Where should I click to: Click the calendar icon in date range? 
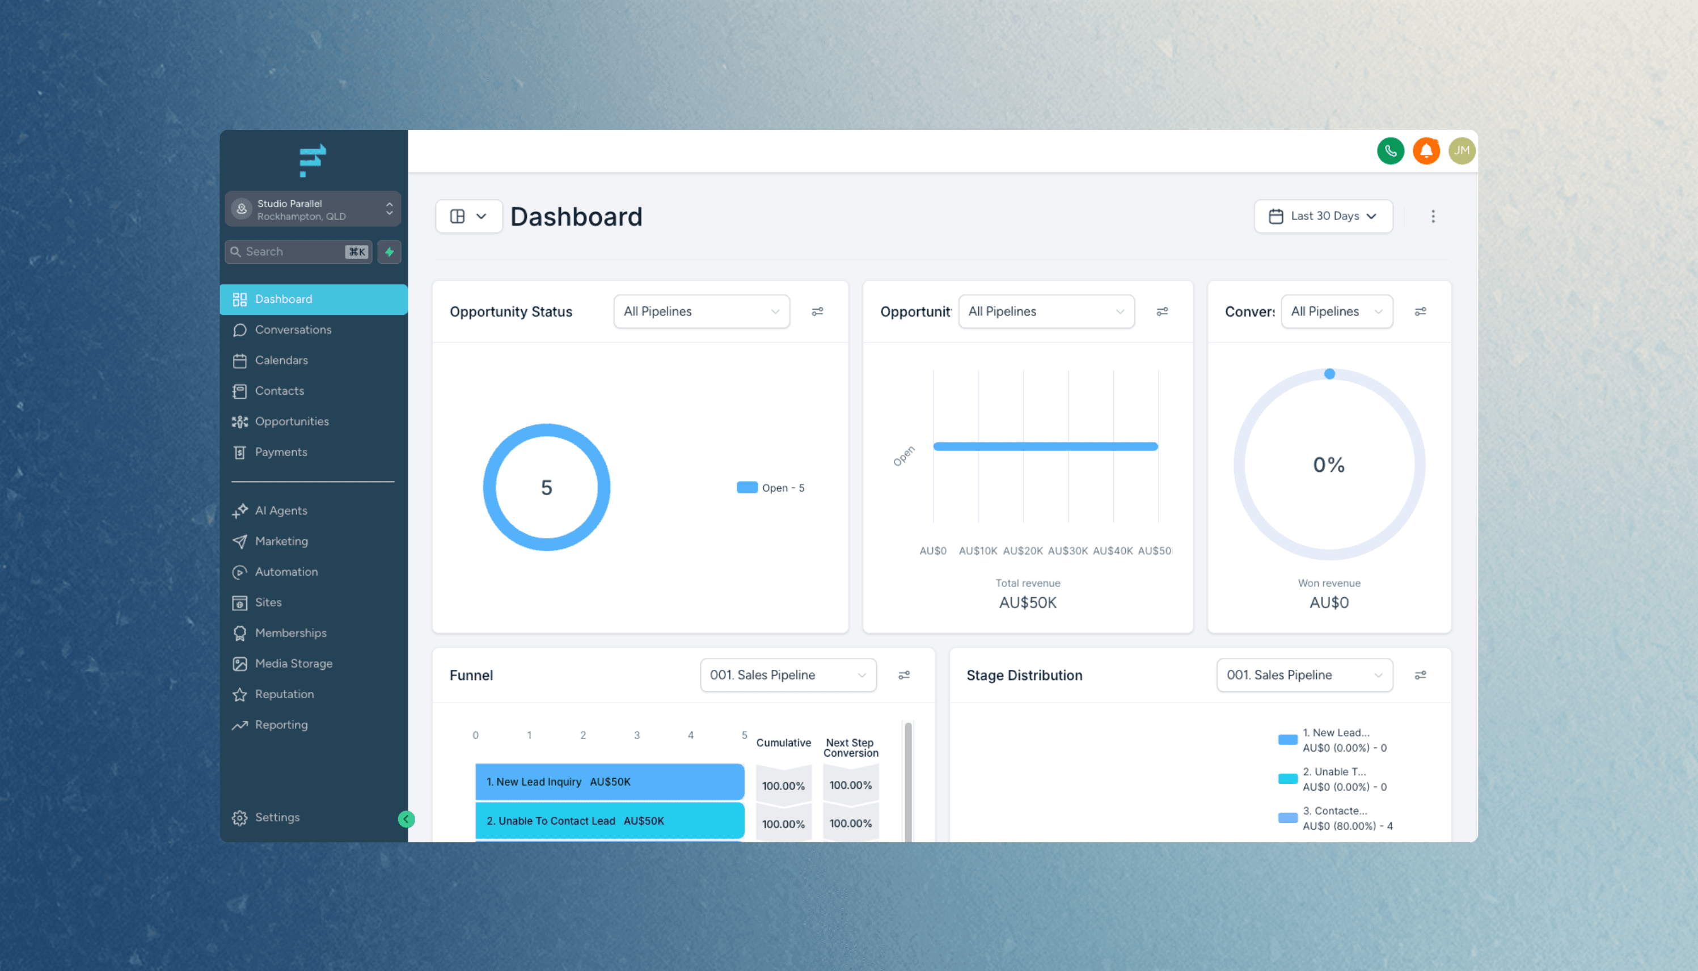(1275, 216)
